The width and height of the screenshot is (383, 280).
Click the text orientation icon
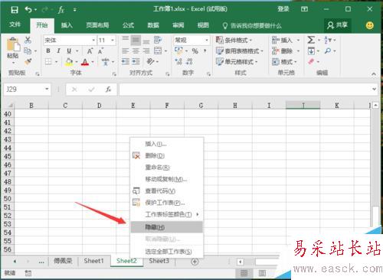pos(151,61)
